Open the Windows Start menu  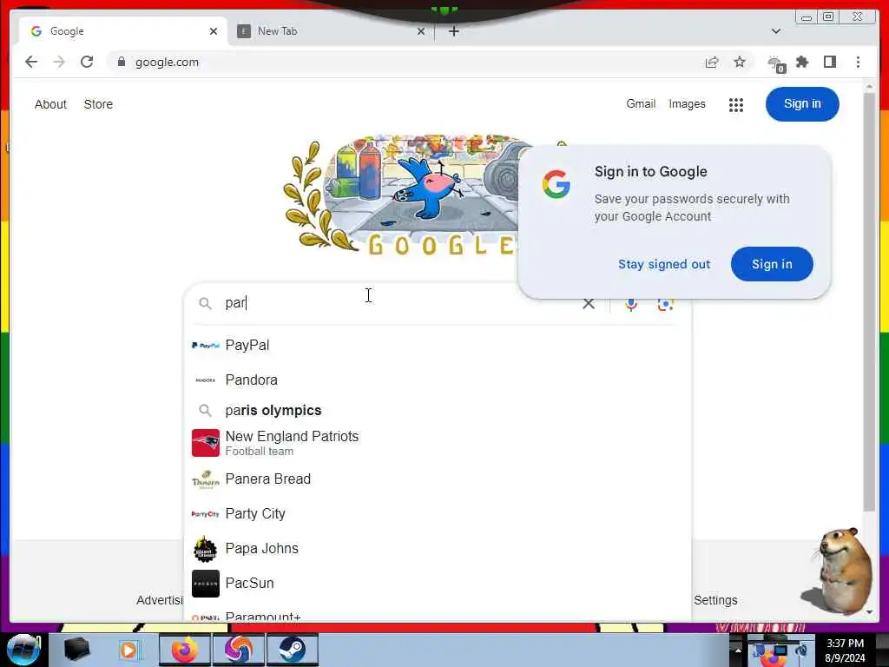23,650
